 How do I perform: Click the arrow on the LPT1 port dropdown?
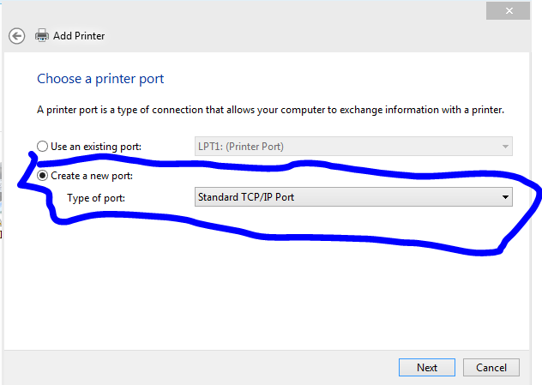coord(505,147)
